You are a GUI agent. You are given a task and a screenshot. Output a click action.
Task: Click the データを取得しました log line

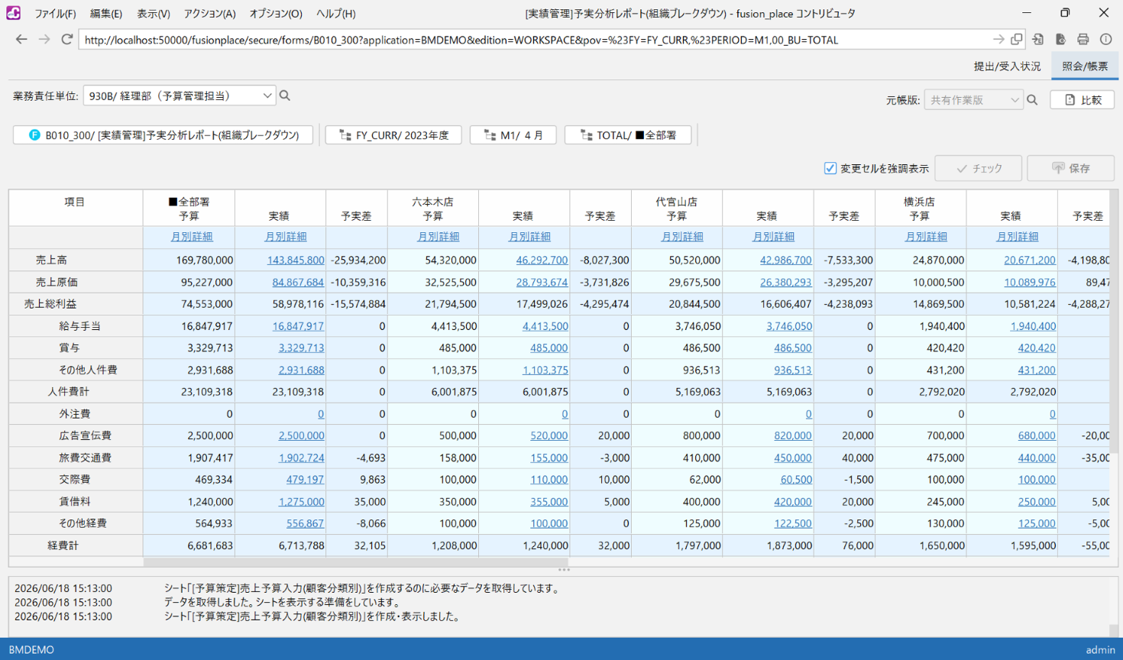pos(282,603)
